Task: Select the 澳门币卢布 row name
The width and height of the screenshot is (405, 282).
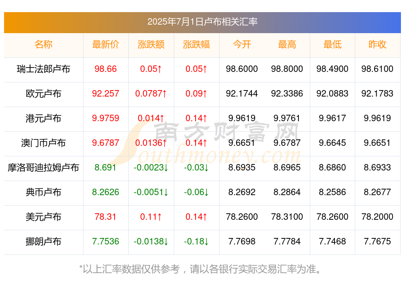Action: point(43,143)
